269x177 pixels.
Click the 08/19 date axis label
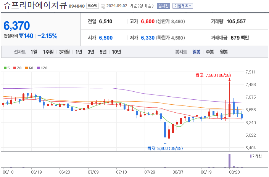(206, 172)
